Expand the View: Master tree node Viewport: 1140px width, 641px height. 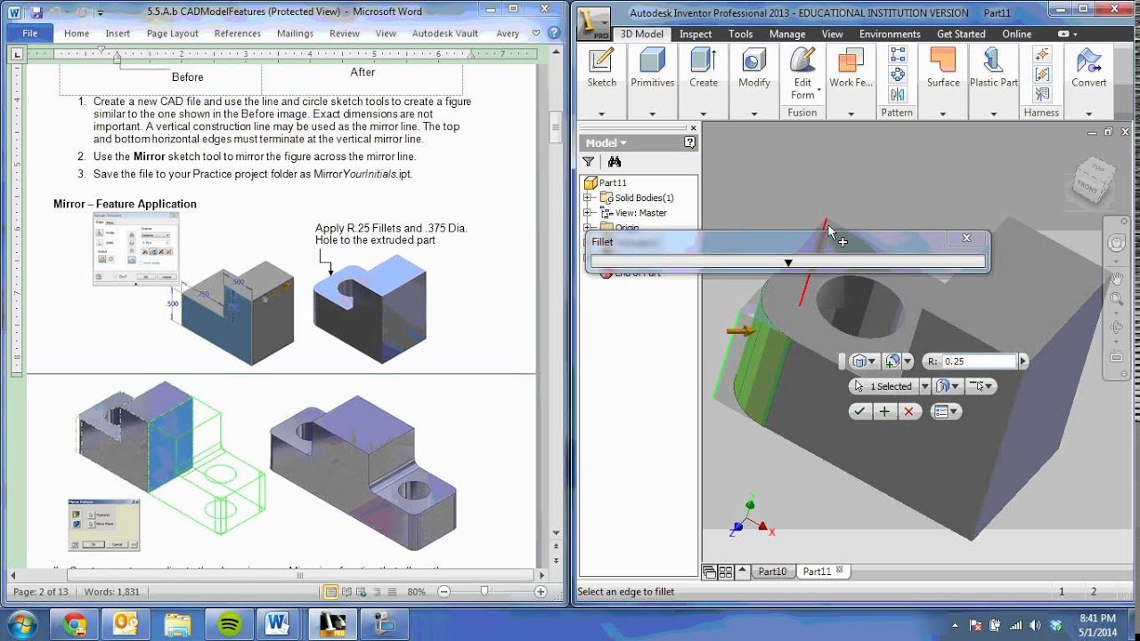pyautogui.click(x=587, y=213)
